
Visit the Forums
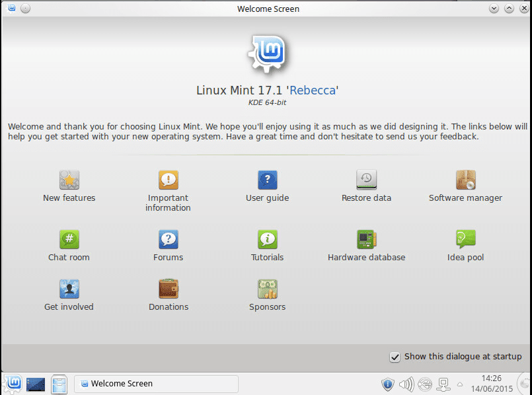click(168, 238)
